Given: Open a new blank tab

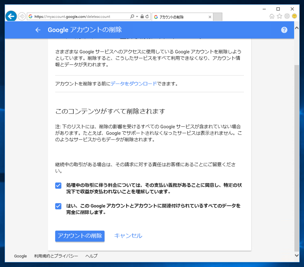Looking at the screenshot, I should click(x=218, y=17).
